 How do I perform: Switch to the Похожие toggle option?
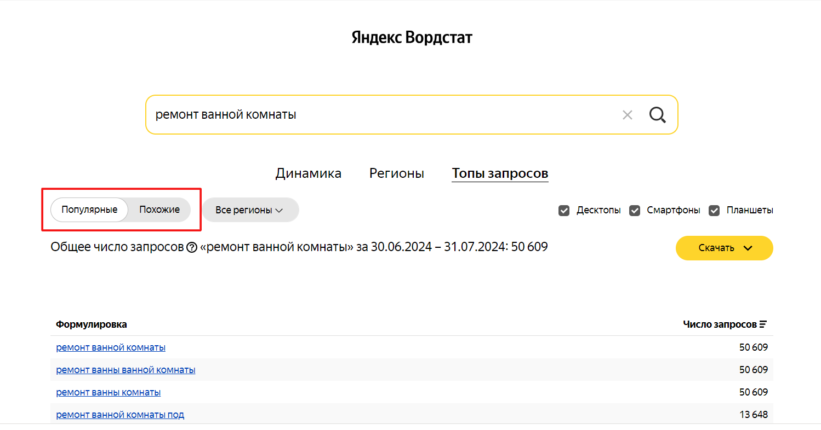(159, 210)
